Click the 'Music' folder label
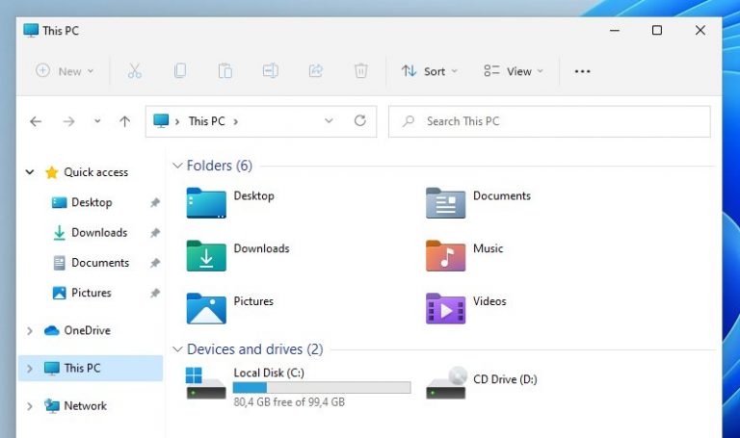The height and width of the screenshot is (438, 740). tap(488, 248)
